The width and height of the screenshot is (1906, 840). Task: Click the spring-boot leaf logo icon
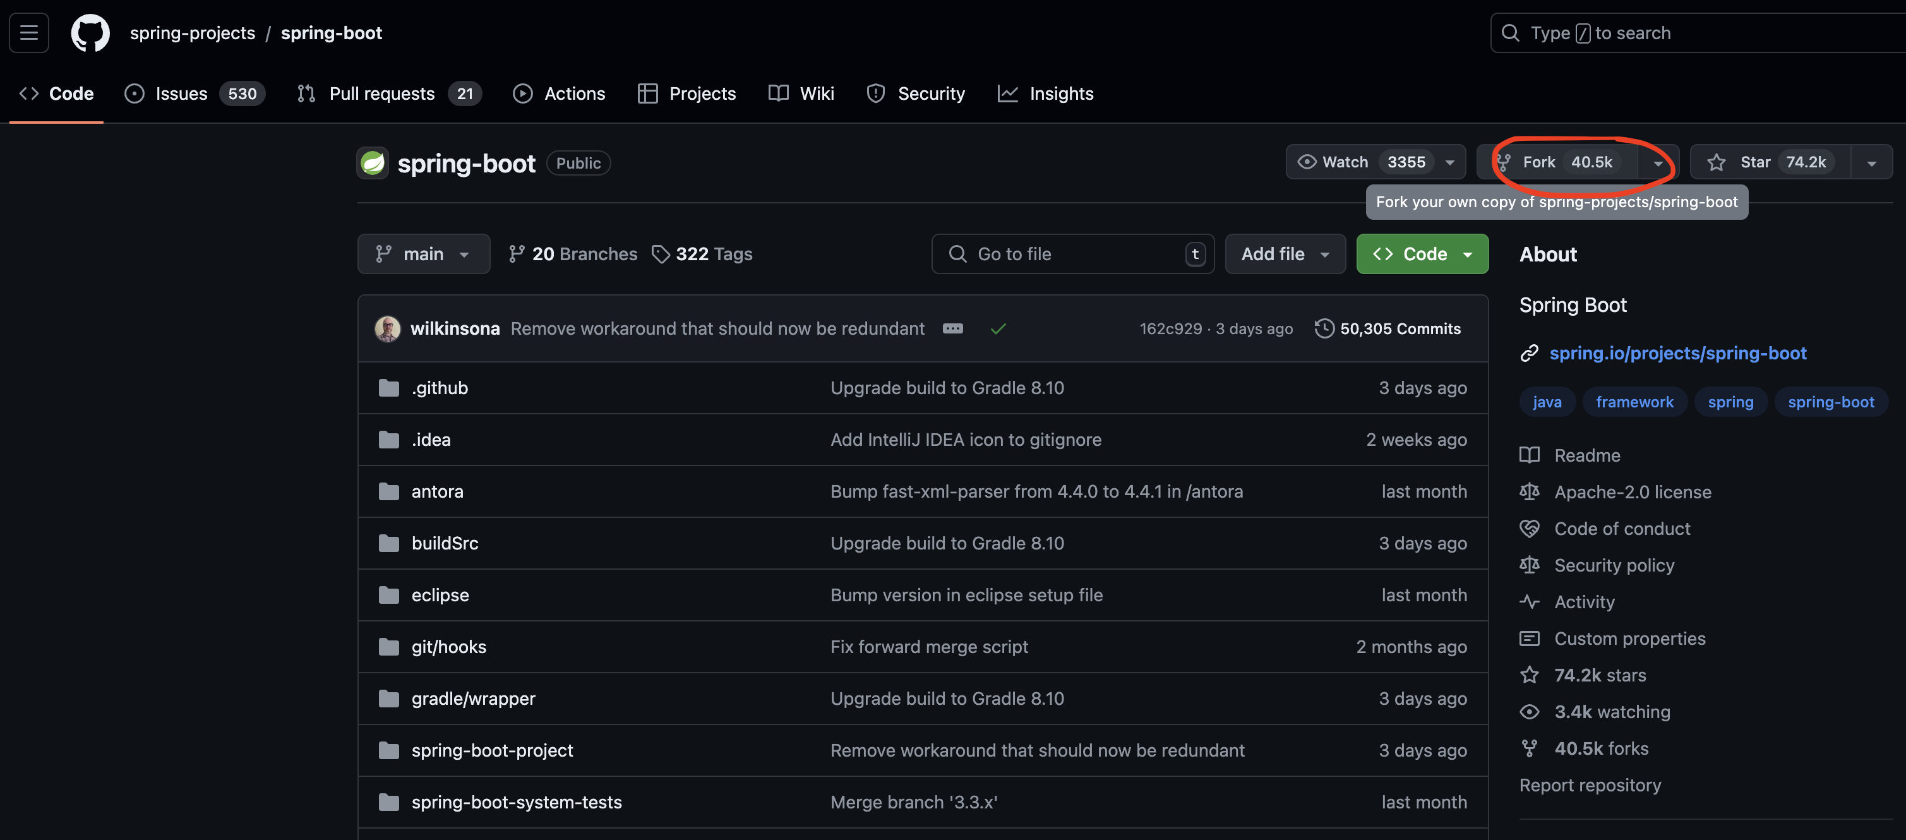[x=373, y=163]
